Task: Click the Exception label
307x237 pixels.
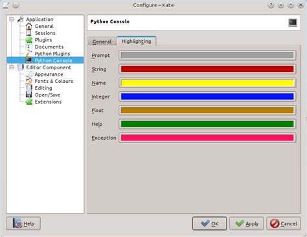Action: coord(104,138)
